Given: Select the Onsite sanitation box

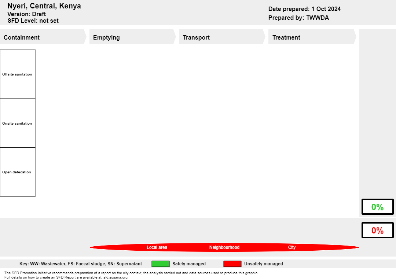Looking at the screenshot, I should tap(18, 123).
